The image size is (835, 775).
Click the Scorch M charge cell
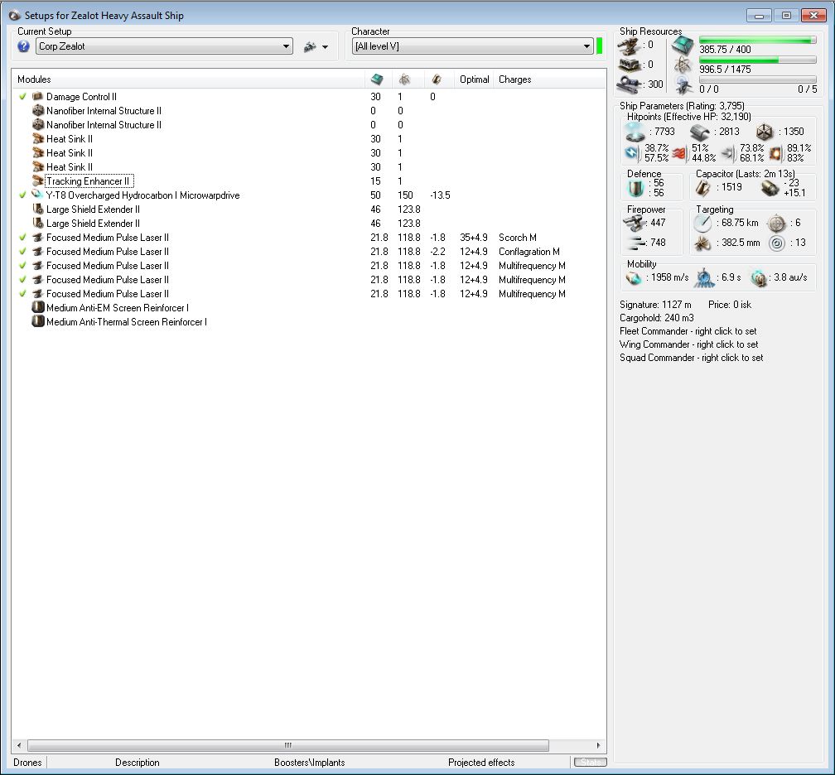(x=517, y=238)
